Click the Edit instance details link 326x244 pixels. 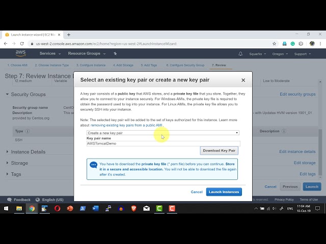(x=297, y=151)
